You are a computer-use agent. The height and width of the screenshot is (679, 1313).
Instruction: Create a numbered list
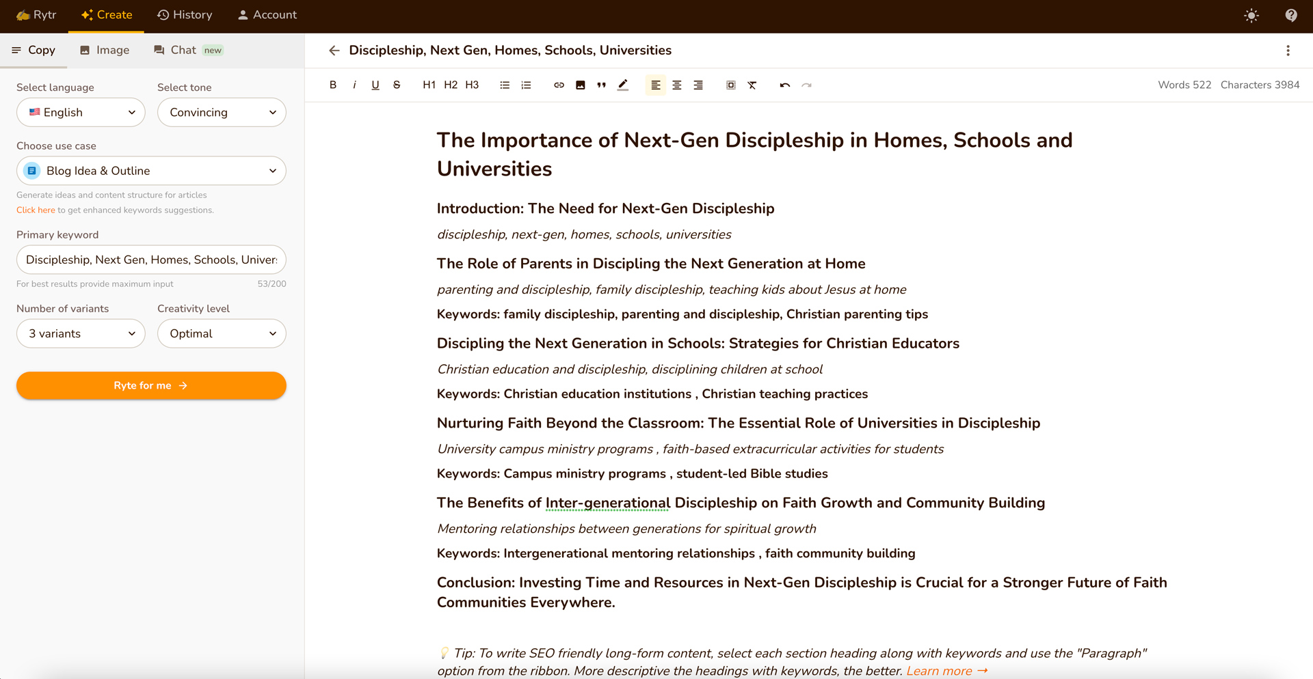tap(526, 85)
